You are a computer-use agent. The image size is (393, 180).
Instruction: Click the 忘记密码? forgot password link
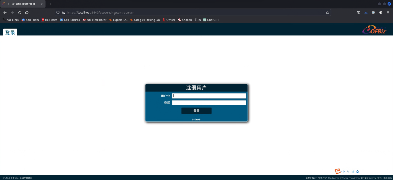tap(196, 119)
